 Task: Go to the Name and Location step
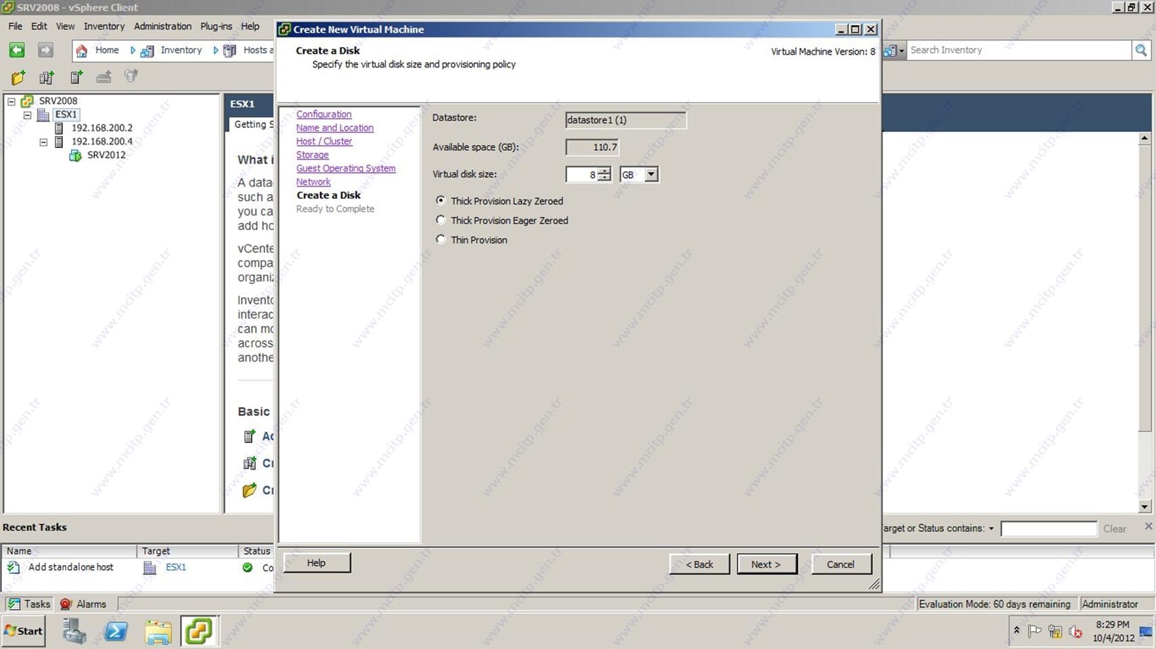tap(334, 128)
